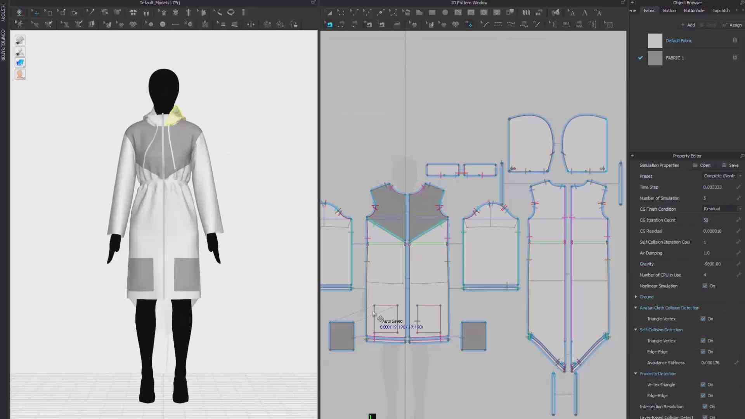Image resolution: width=745 pixels, height=419 pixels.
Task: Click the Property Editor collapse arrow
Action: click(632, 156)
